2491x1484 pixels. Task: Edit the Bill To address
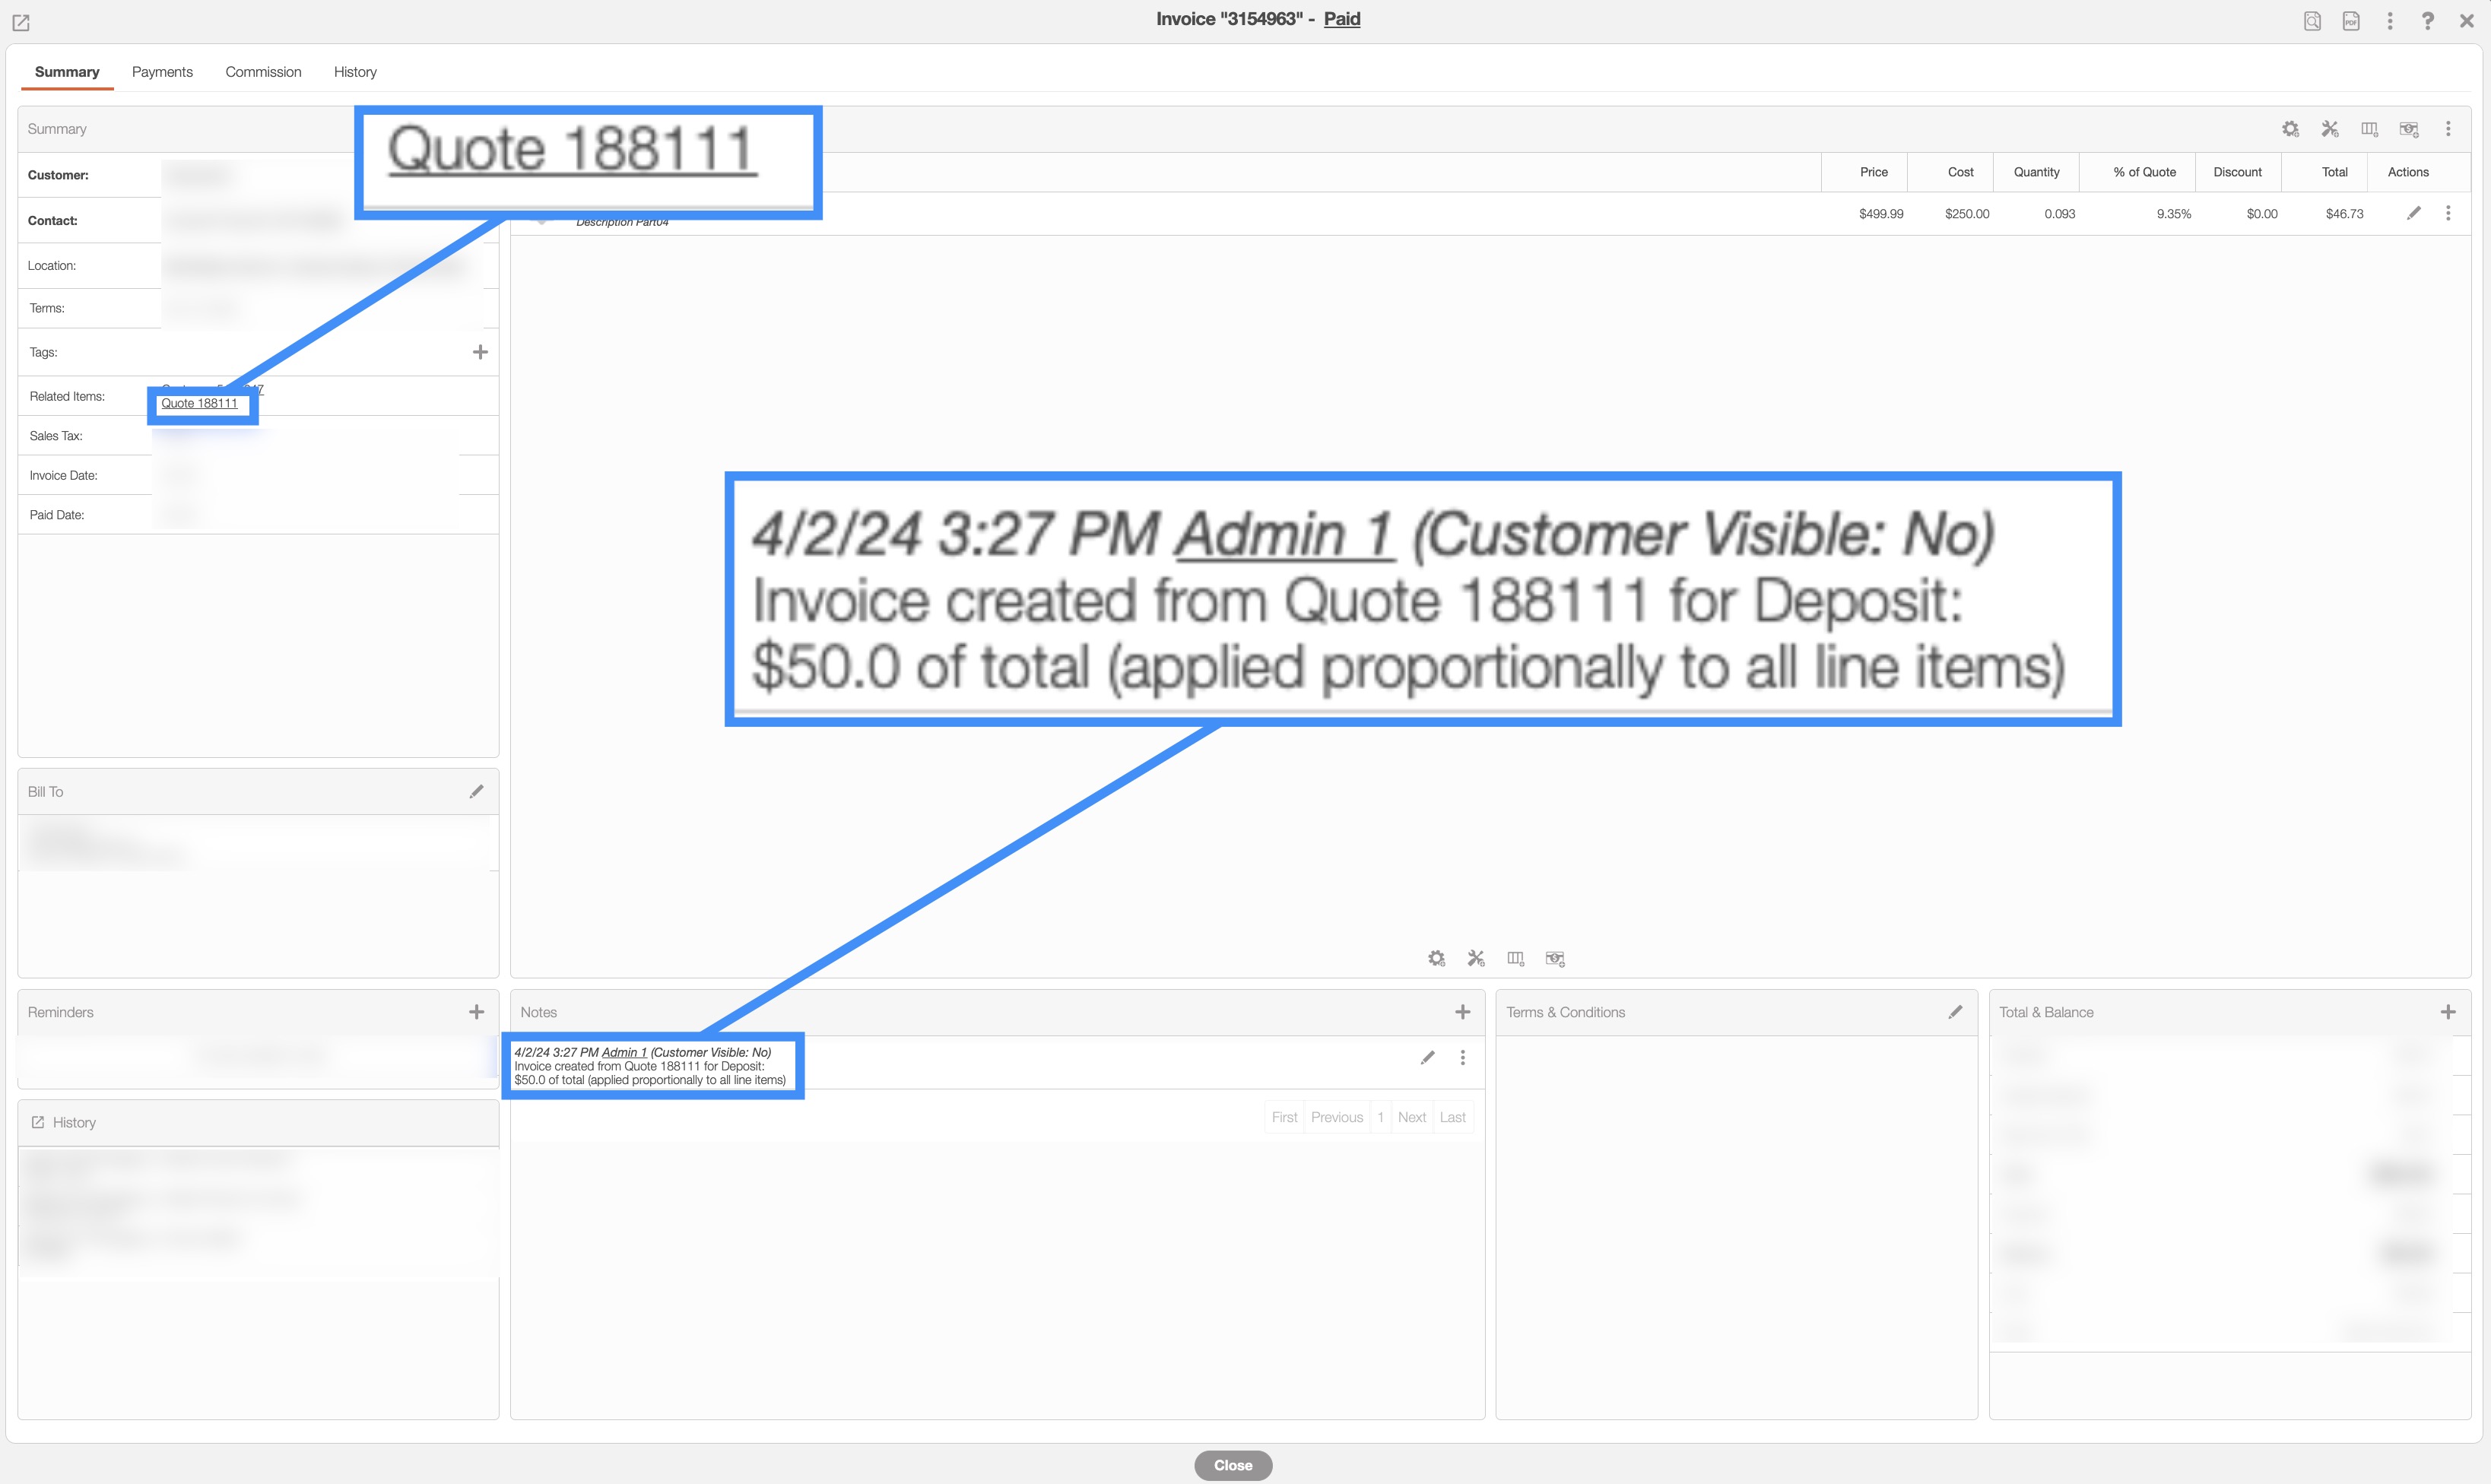[x=477, y=792]
